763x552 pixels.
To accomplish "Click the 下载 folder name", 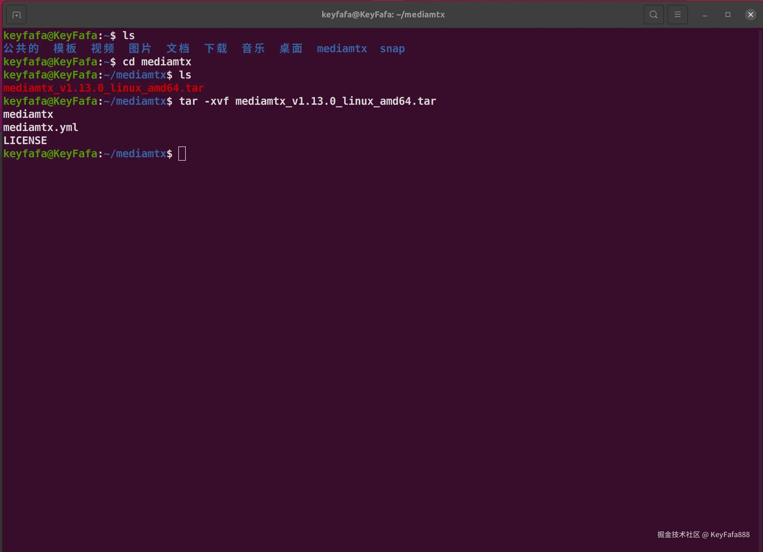I will 216,49.
